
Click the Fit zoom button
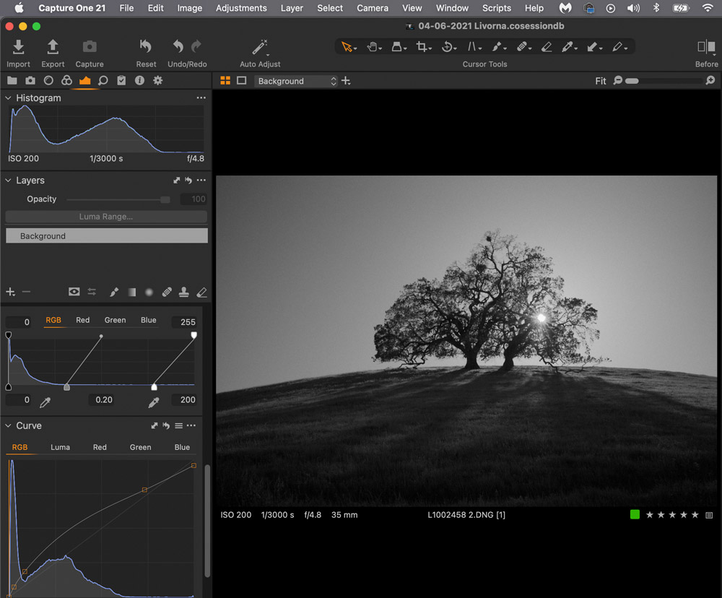[x=601, y=81]
